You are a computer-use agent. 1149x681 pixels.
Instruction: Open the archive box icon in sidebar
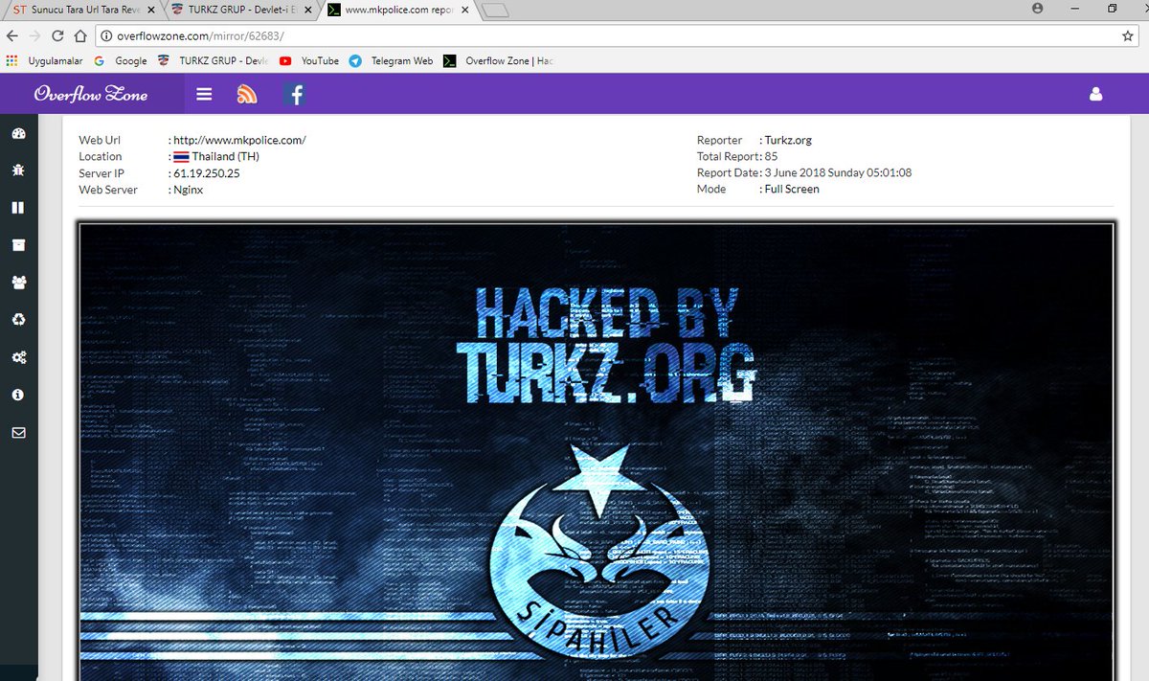pyautogui.click(x=18, y=244)
